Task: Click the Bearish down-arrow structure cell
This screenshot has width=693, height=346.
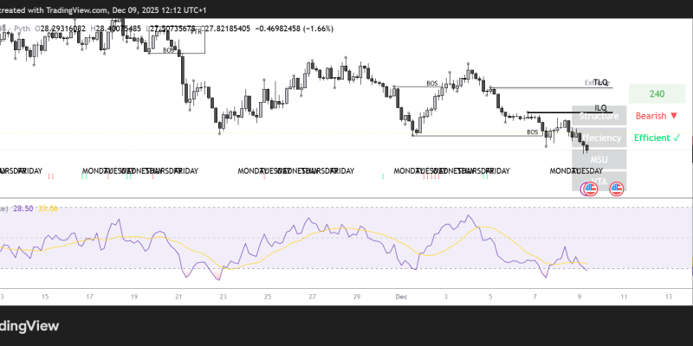Action: 657,116
